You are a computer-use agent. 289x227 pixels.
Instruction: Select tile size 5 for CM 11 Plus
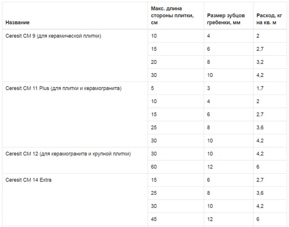(x=152, y=88)
